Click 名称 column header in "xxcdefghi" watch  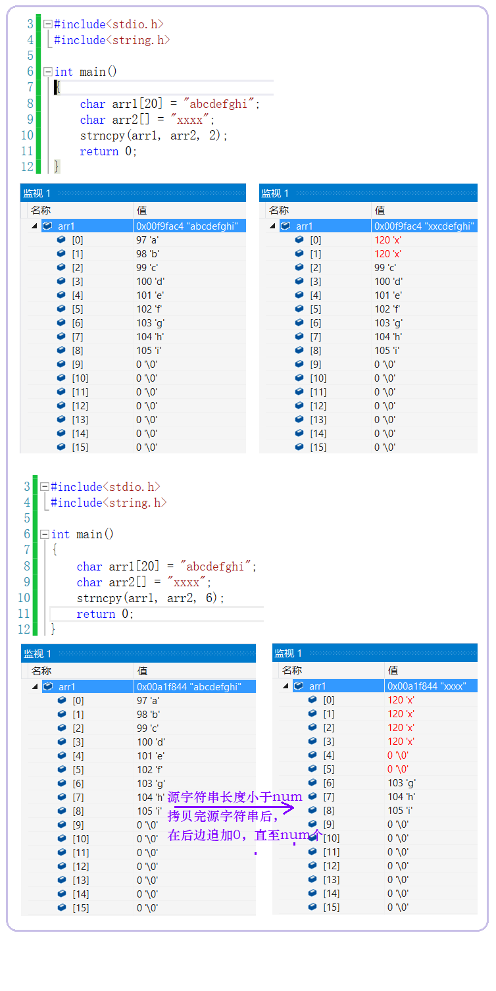click(x=279, y=210)
